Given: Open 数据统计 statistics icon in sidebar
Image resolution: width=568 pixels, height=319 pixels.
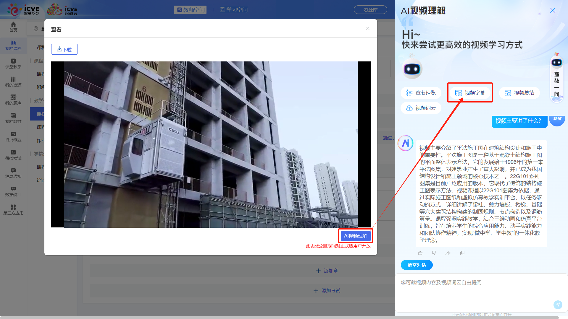Looking at the screenshot, I should tap(13, 191).
